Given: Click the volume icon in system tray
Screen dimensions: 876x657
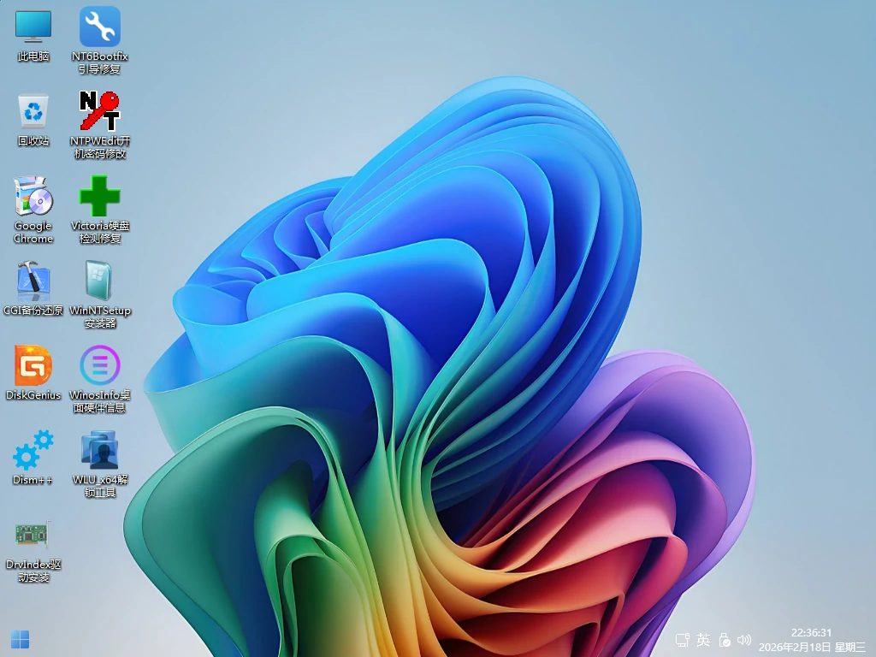Looking at the screenshot, I should tap(744, 640).
